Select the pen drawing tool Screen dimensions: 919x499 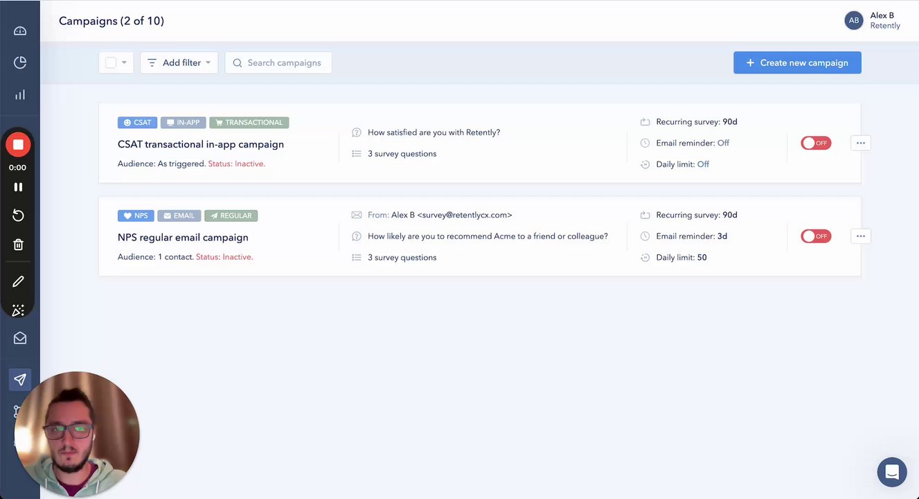point(18,281)
